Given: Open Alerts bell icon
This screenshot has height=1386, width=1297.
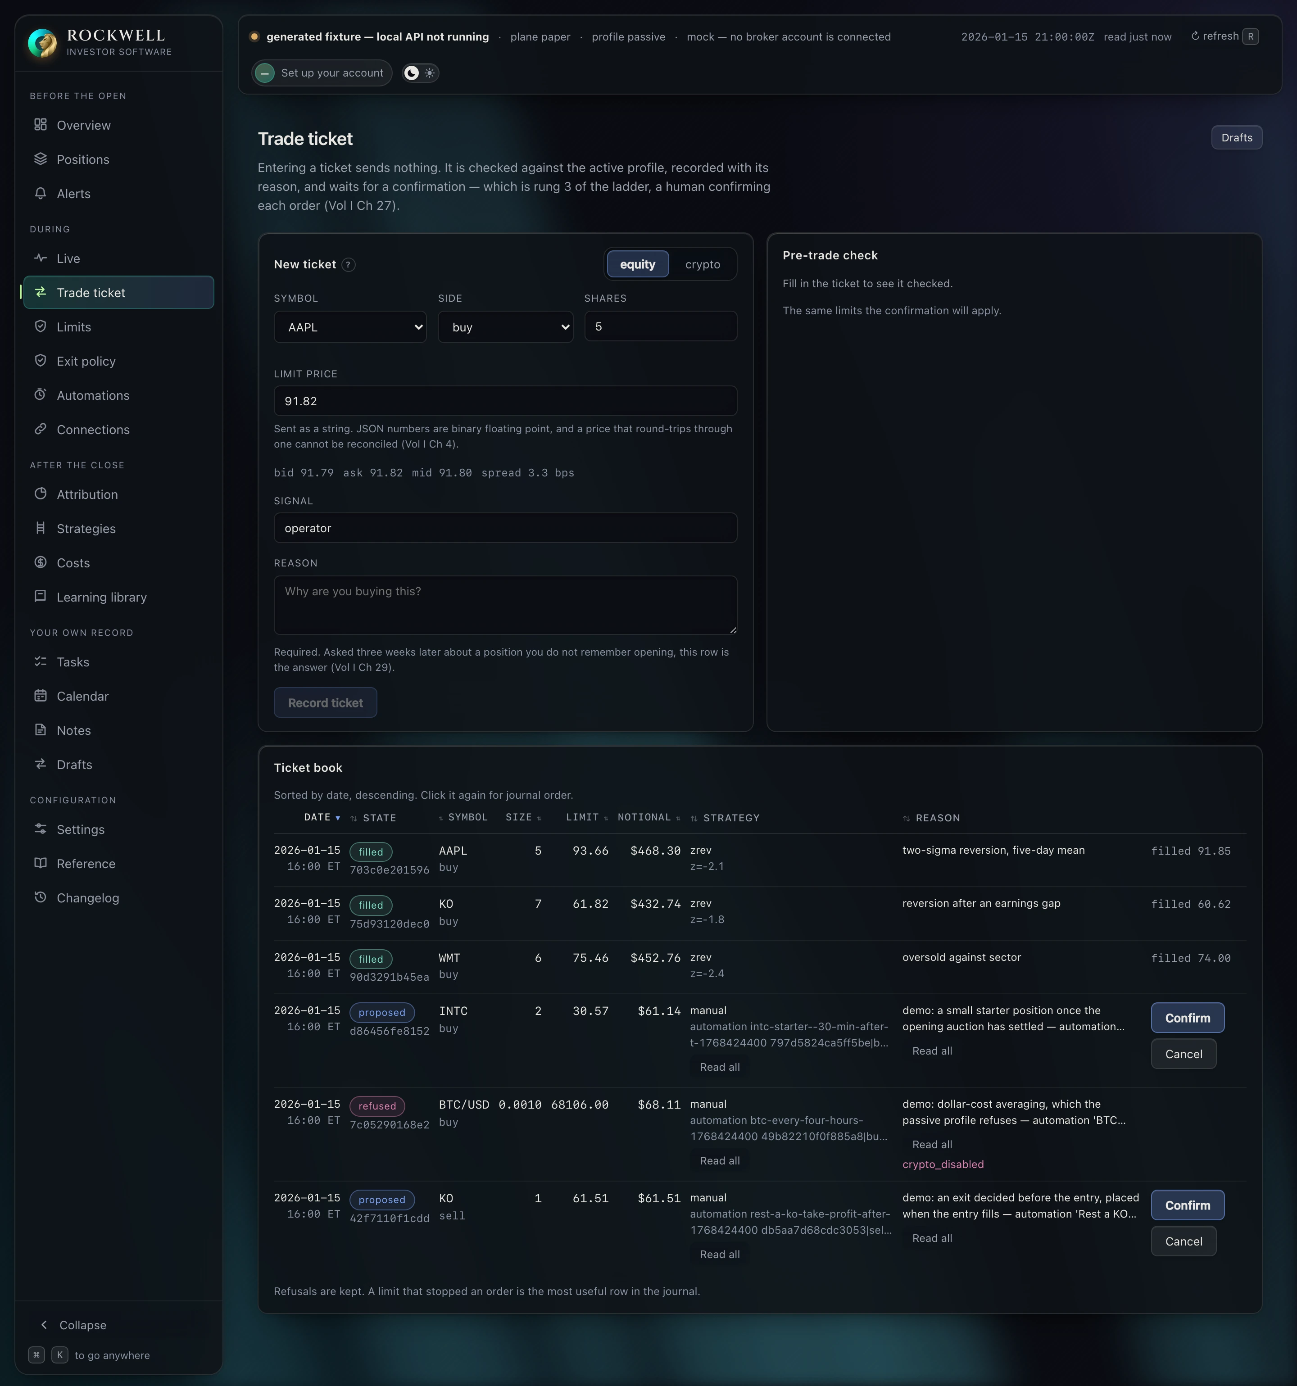Looking at the screenshot, I should point(41,192).
